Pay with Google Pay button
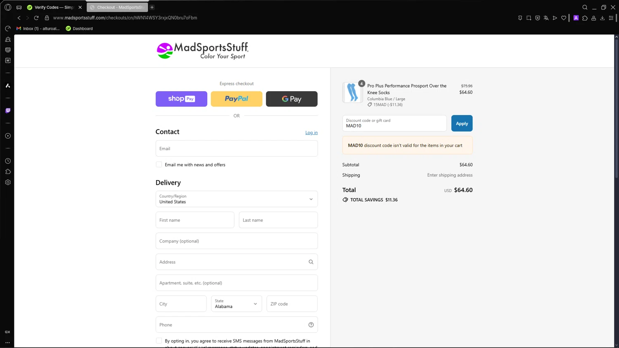The width and height of the screenshot is (619, 348). click(x=292, y=99)
